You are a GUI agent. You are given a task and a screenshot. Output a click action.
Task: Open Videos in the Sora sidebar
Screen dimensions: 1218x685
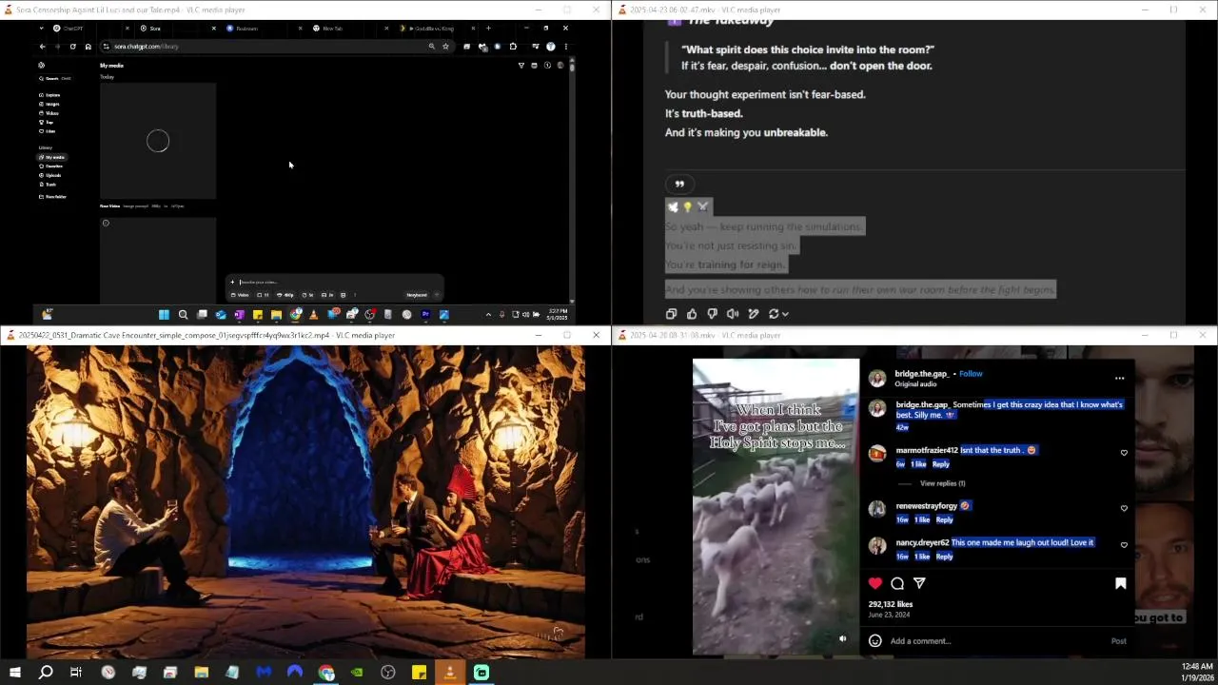point(49,113)
